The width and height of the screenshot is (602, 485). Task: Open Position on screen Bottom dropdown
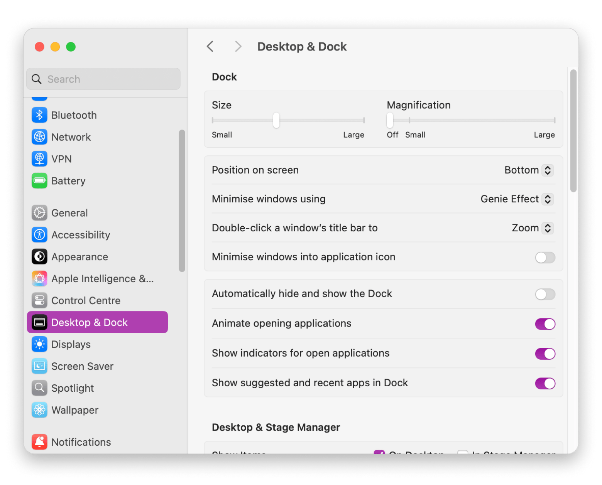(x=529, y=170)
